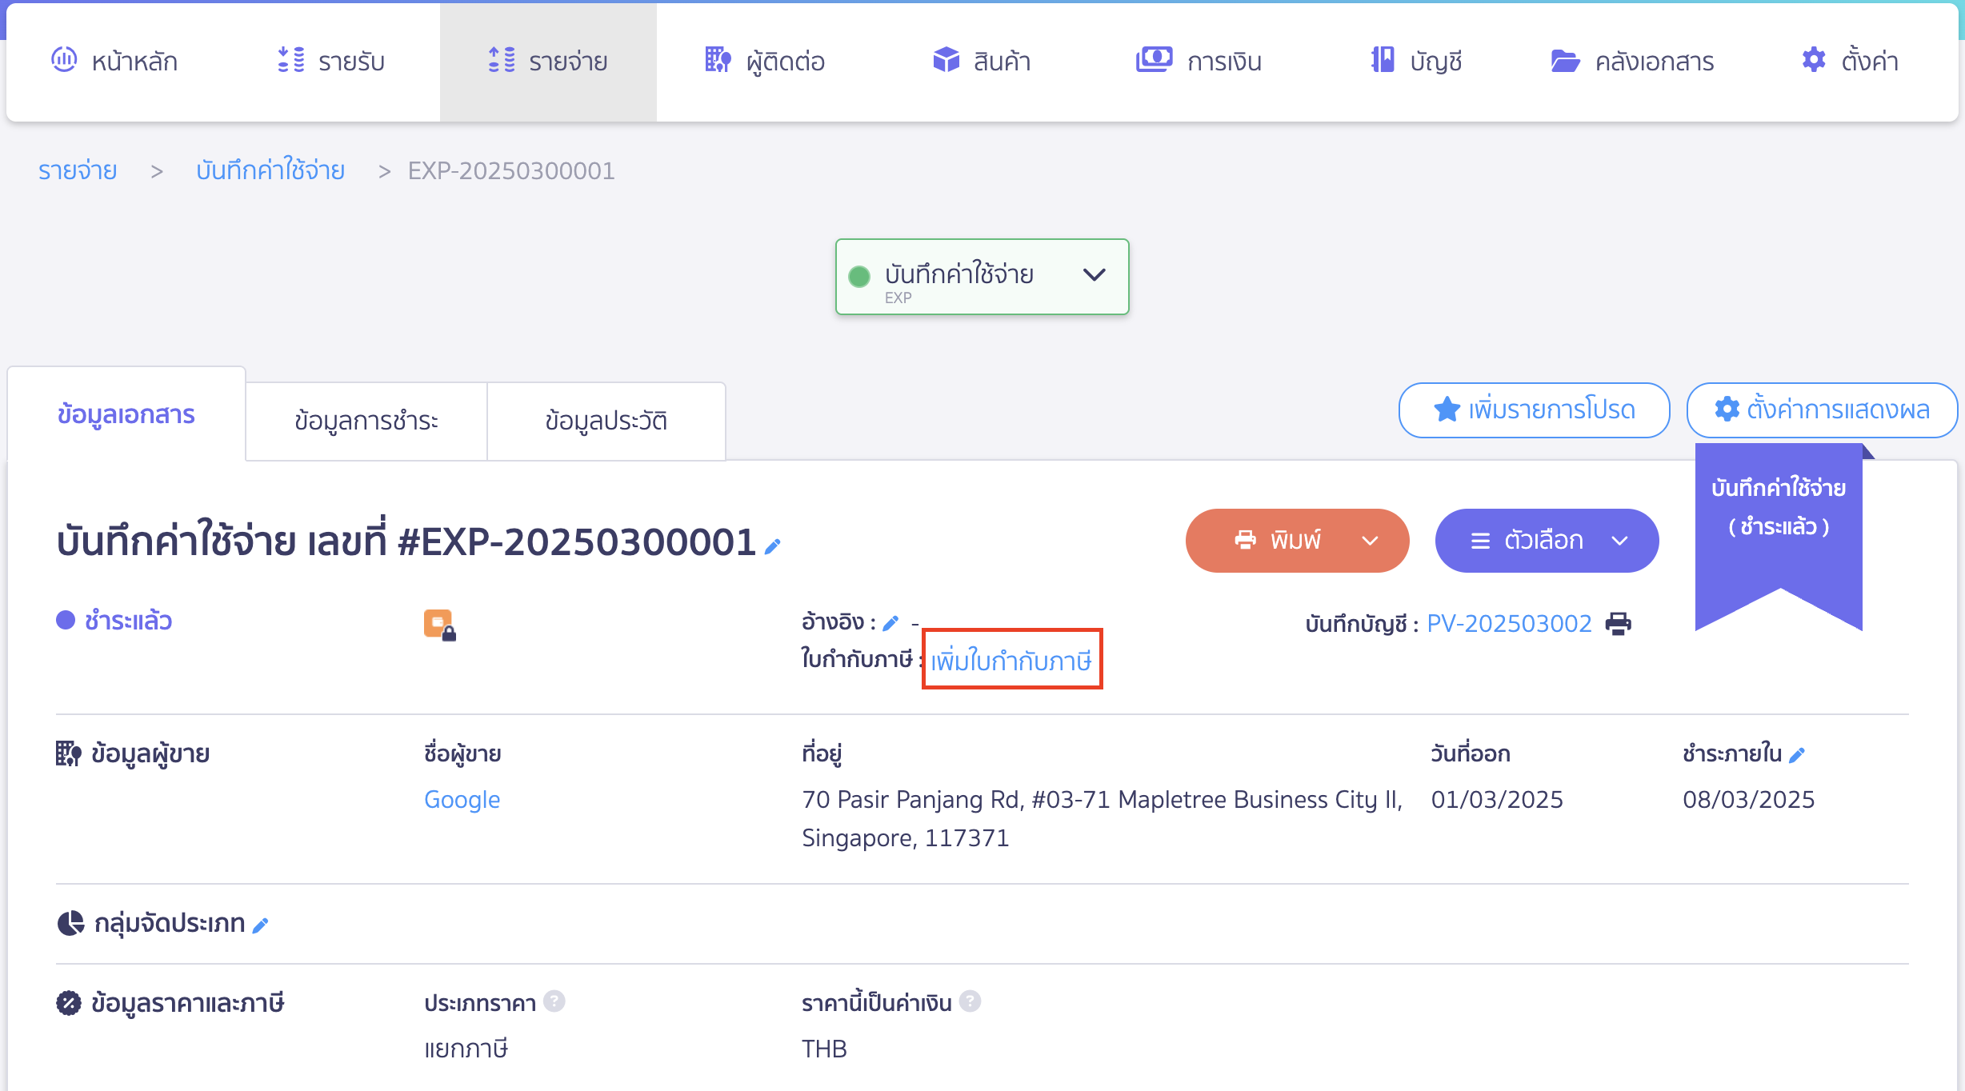
Task: Click the star icon in เพิ่มรายการโปรด
Action: (1447, 410)
